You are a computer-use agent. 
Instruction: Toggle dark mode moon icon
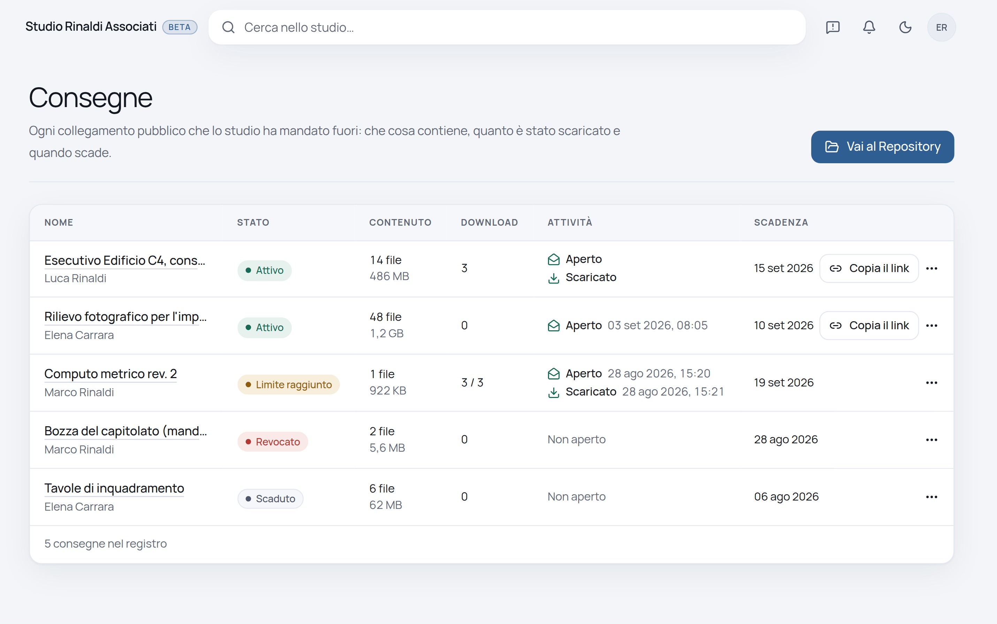(x=905, y=27)
